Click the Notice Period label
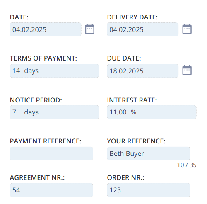 click(36, 100)
